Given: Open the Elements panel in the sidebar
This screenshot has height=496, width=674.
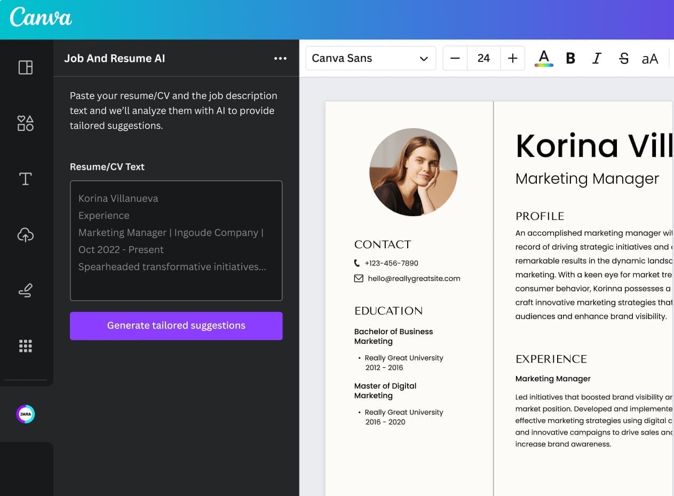Looking at the screenshot, I should tap(25, 123).
